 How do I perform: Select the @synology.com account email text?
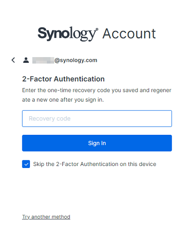point(76,60)
